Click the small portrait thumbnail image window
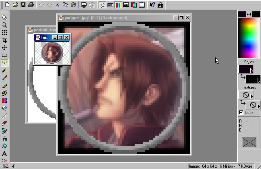The image size is (261, 169). click(52, 53)
